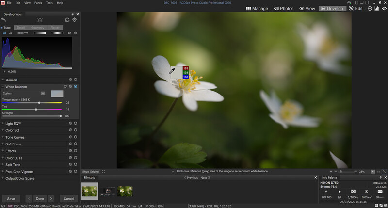Image resolution: width=388 pixels, height=208 pixels.
Task: Click the user account icon in title bar
Action: coord(349,3)
